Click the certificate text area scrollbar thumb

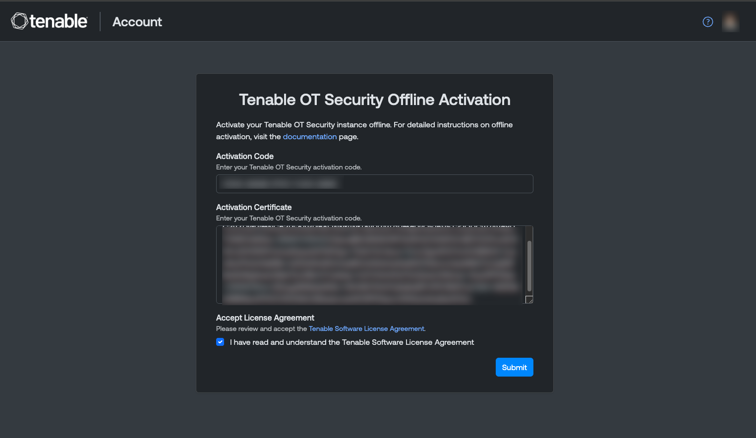click(529, 266)
